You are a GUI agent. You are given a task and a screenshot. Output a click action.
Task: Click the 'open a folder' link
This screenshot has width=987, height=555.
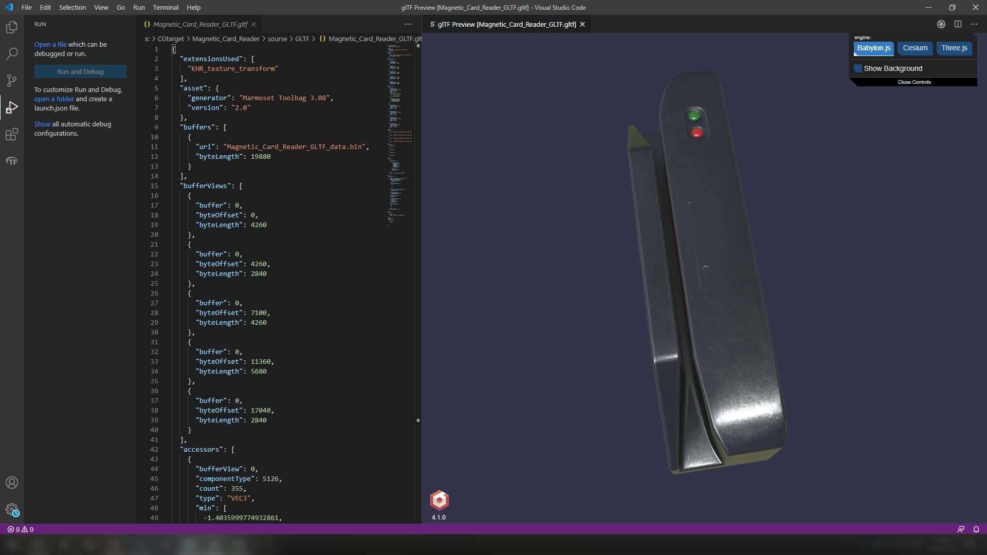(54, 99)
